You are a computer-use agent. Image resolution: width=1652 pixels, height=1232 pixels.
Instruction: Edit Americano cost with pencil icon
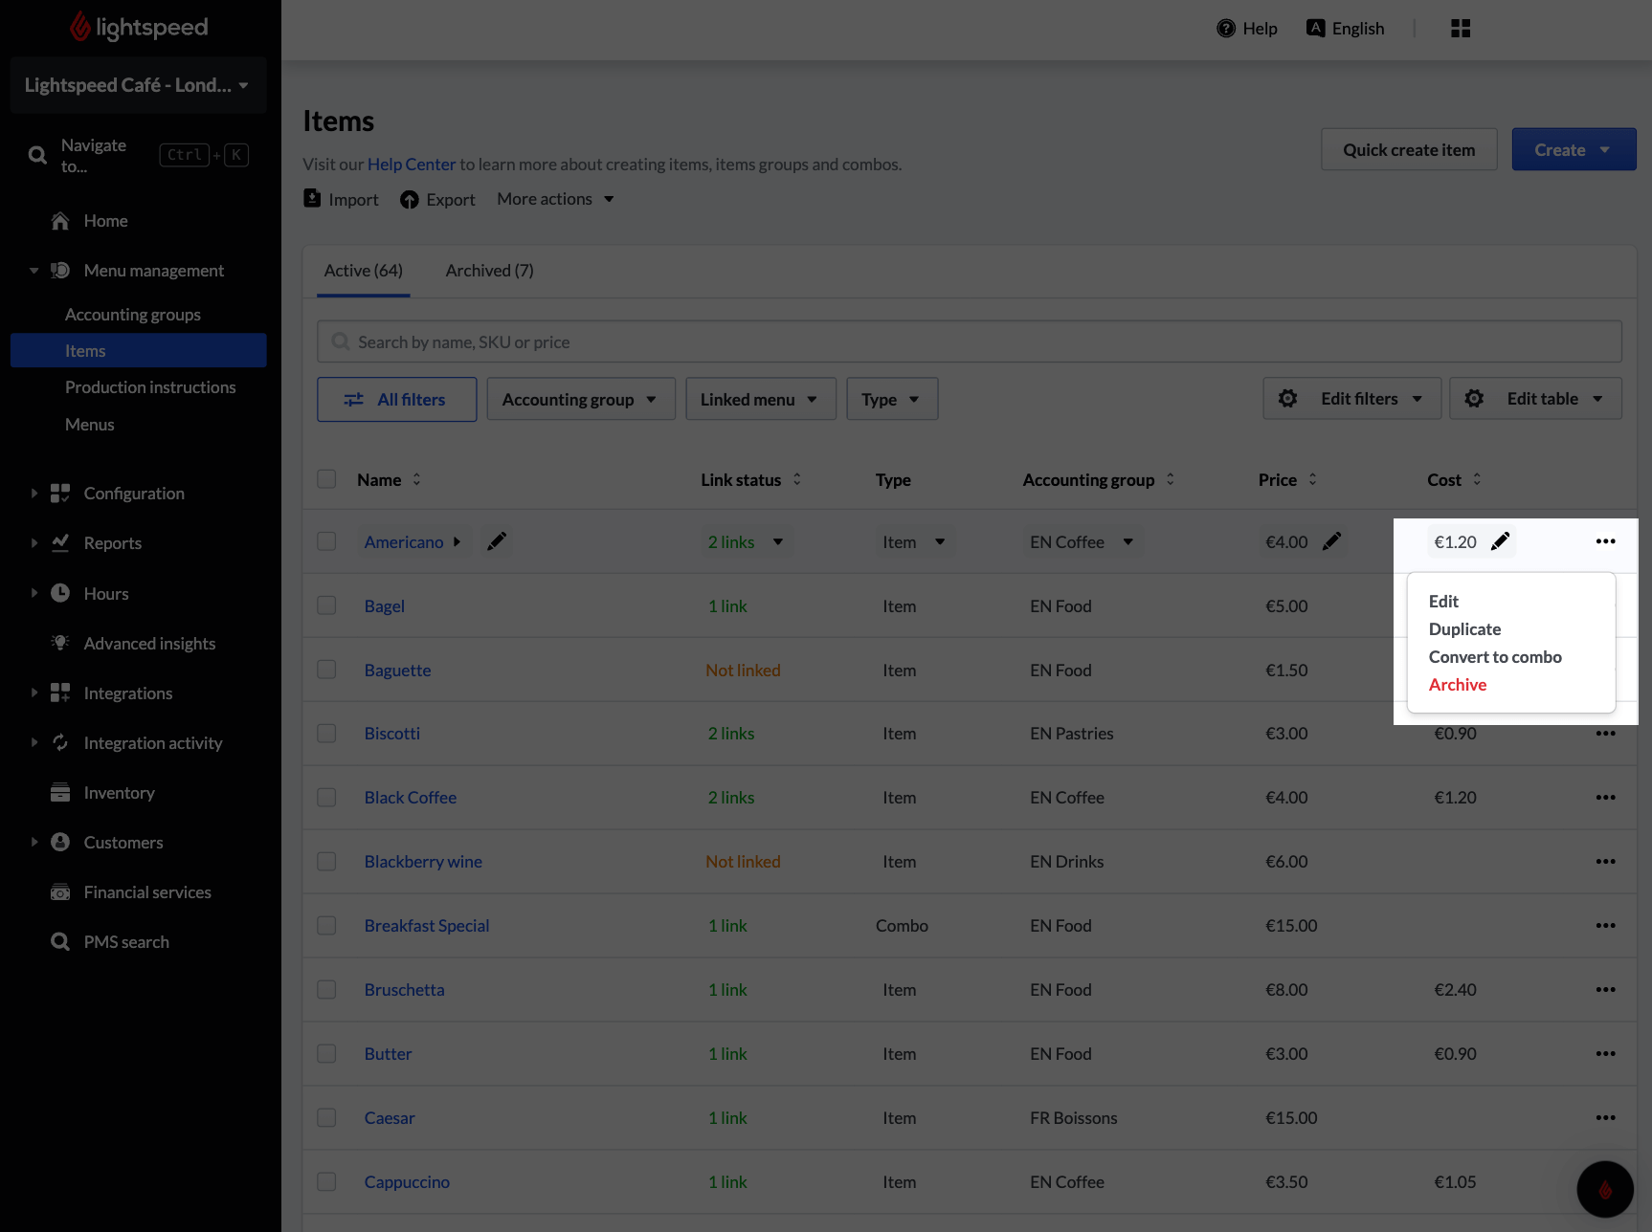(x=1501, y=541)
